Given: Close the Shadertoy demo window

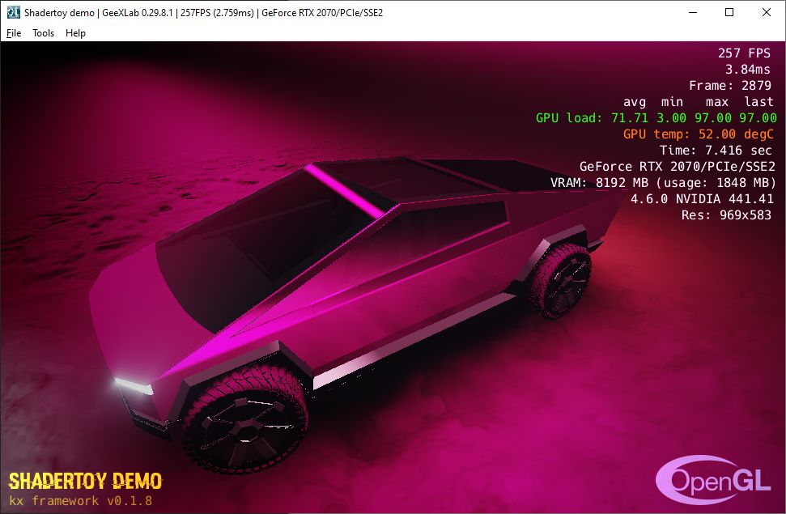Looking at the screenshot, I should pos(766,12).
